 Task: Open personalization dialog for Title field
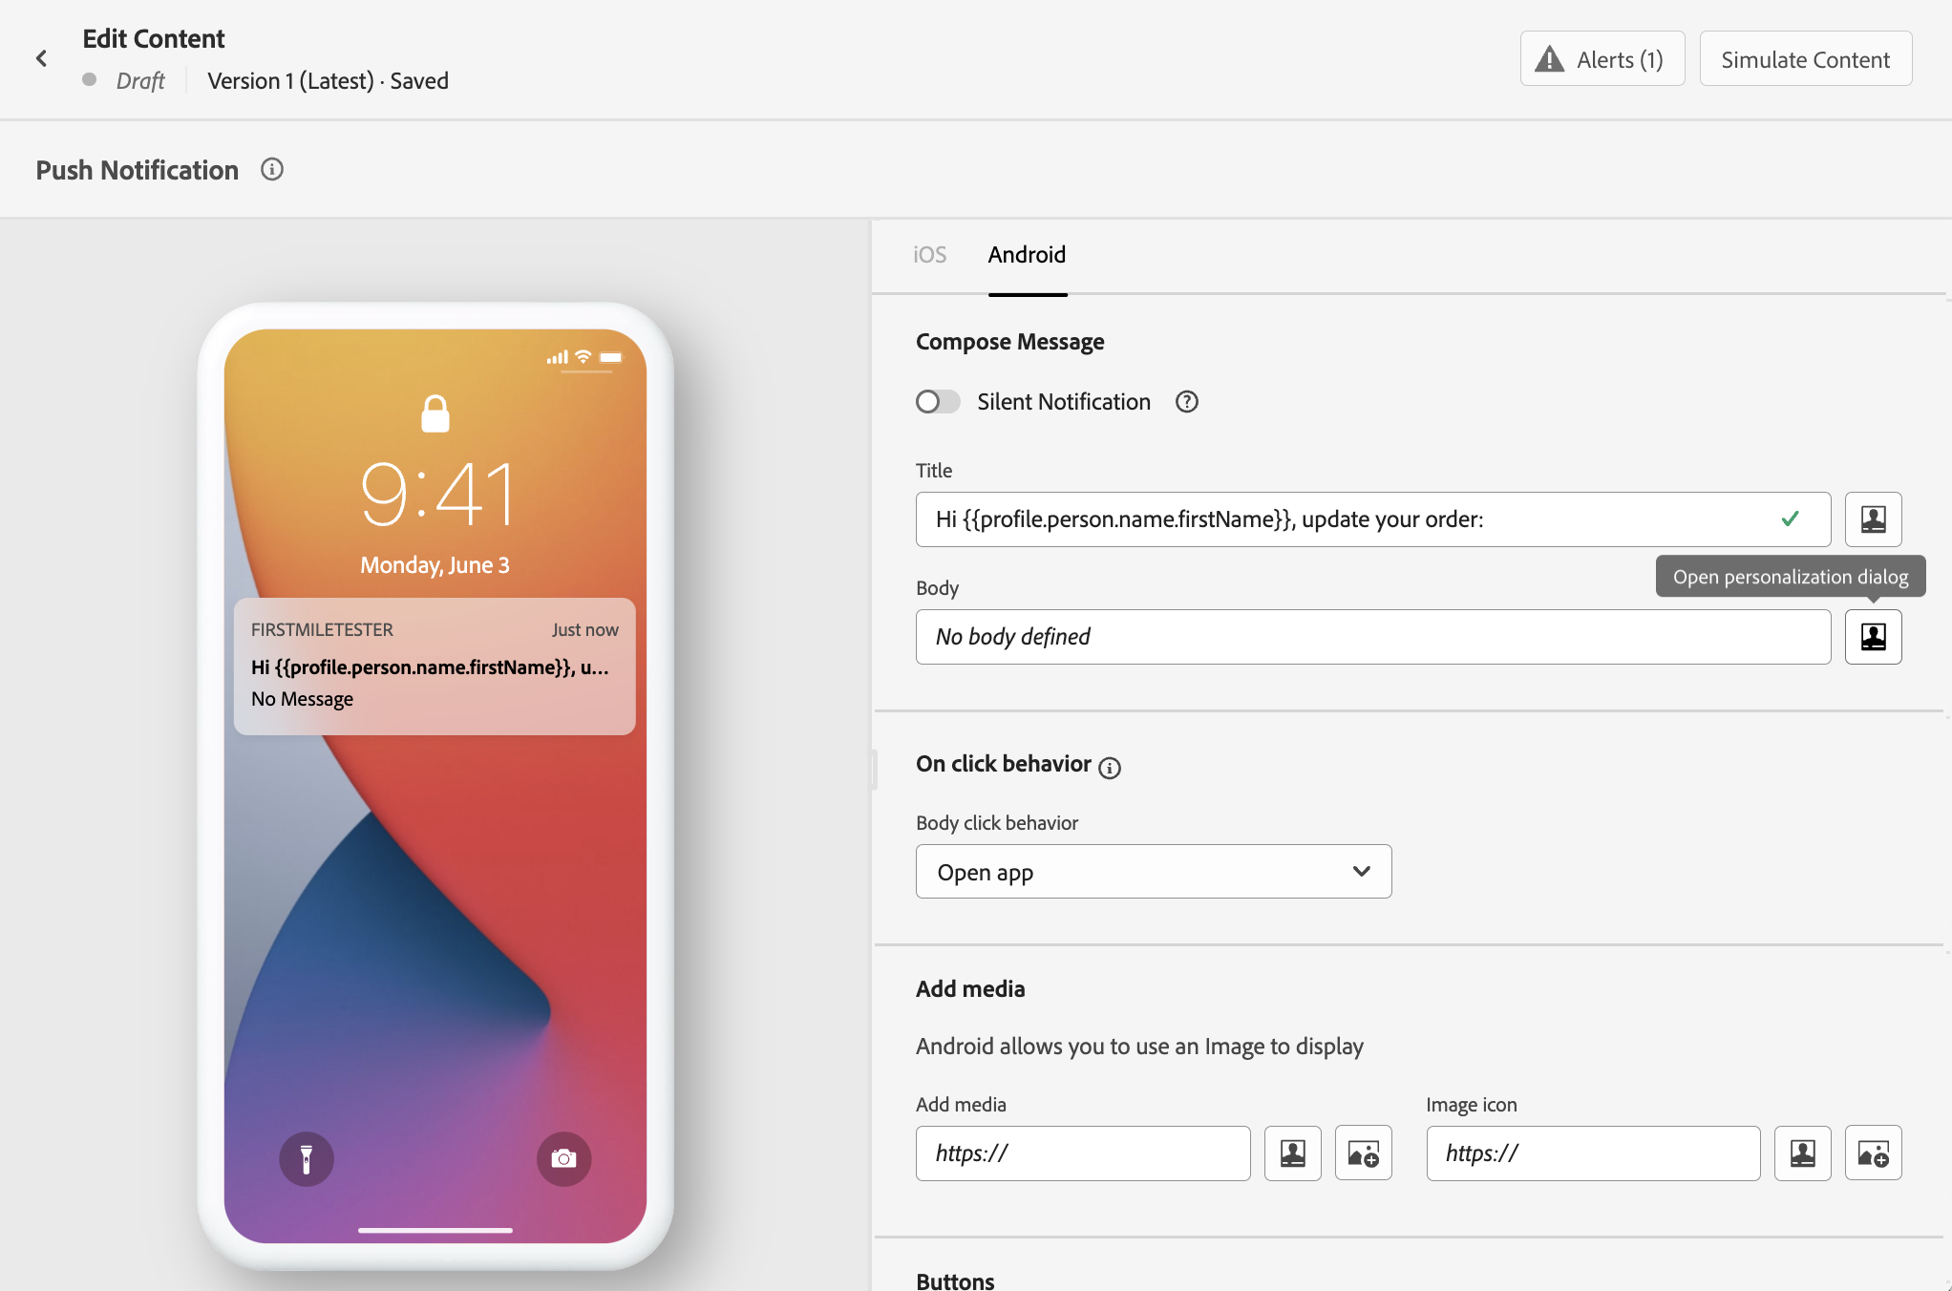click(x=1872, y=519)
